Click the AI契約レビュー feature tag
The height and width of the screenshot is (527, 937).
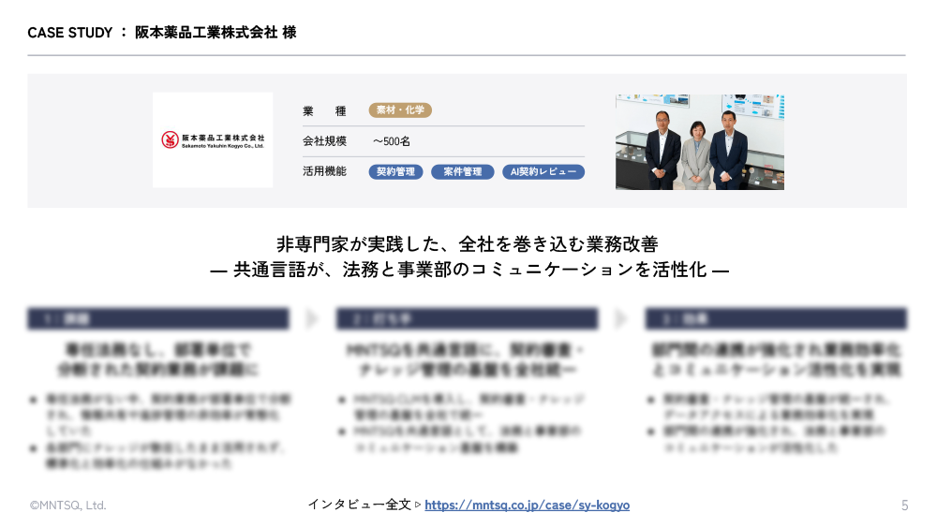point(543,172)
